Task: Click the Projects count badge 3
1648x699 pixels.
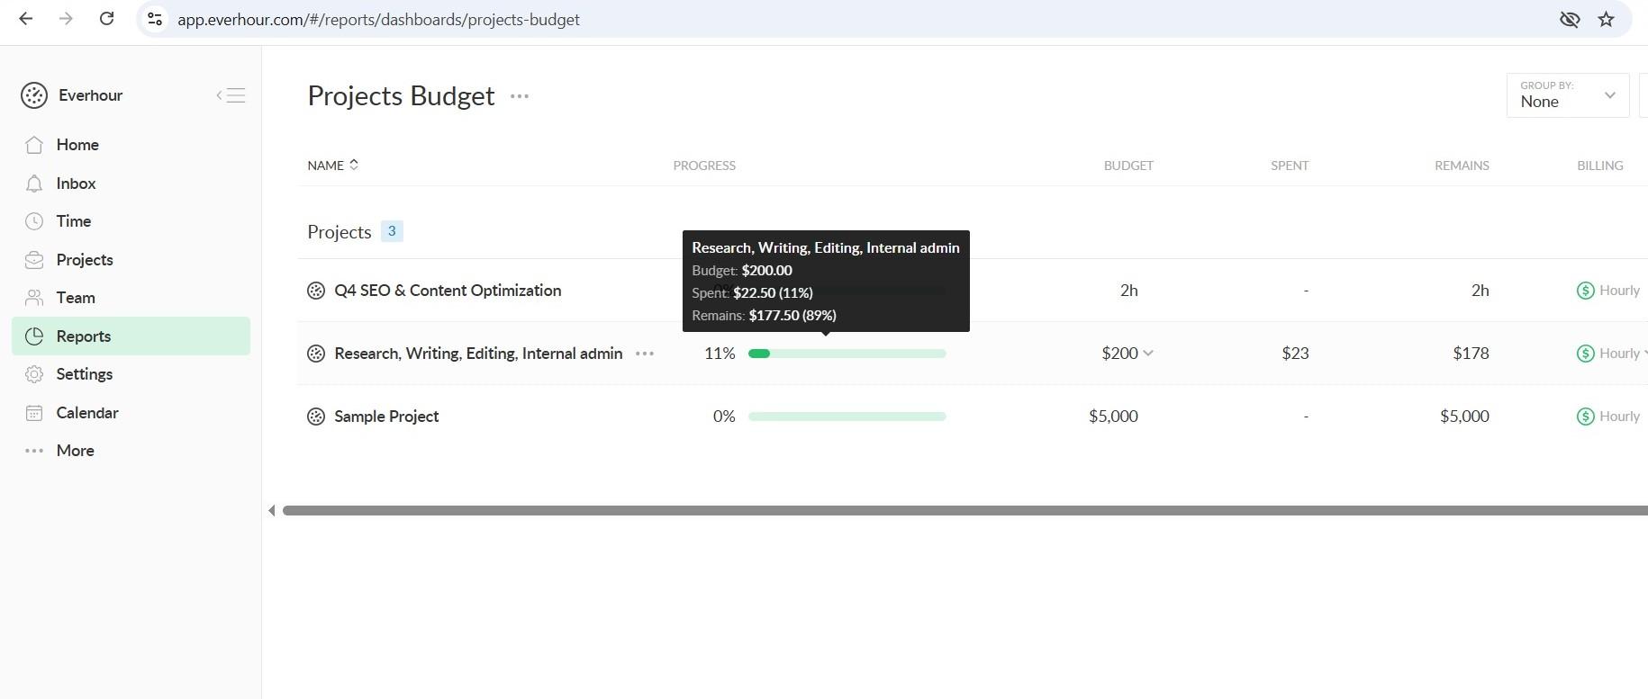Action: click(x=392, y=231)
